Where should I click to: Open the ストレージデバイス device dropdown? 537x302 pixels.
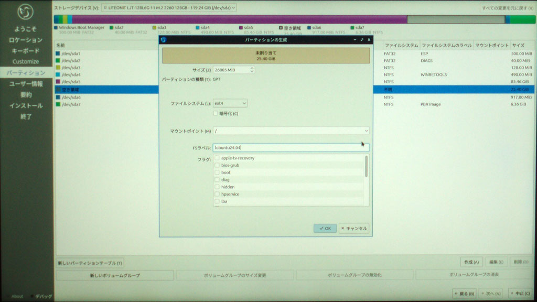168,8
